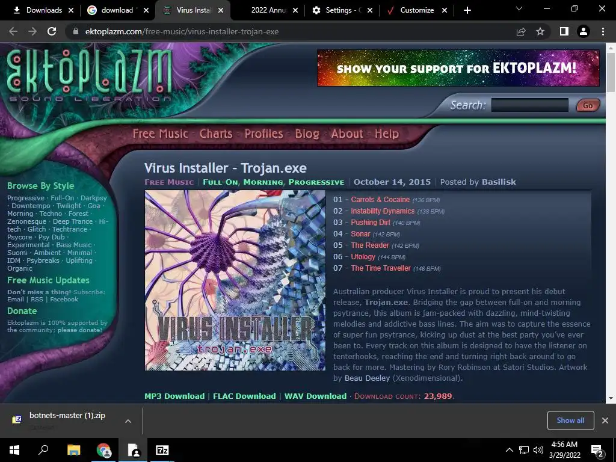Open the Windows Start menu
Screen dimensions: 616x462
[14, 450]
